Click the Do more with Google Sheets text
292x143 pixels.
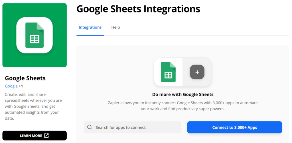(x=183, y=95)
